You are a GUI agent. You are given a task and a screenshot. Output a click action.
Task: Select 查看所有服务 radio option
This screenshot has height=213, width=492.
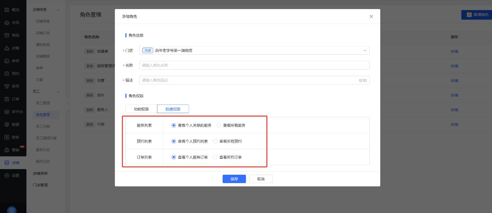[219, 125]
